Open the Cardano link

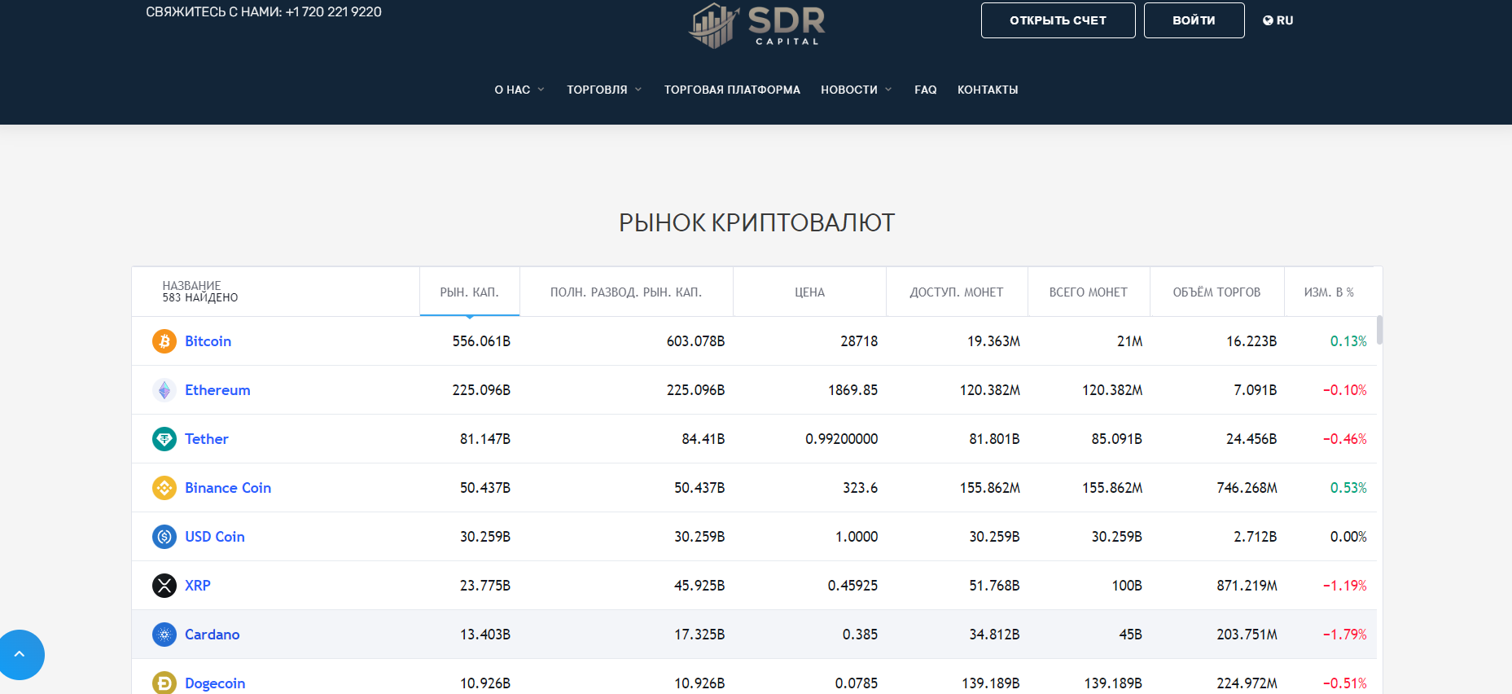pyautogui.click(x=212, y=635)
